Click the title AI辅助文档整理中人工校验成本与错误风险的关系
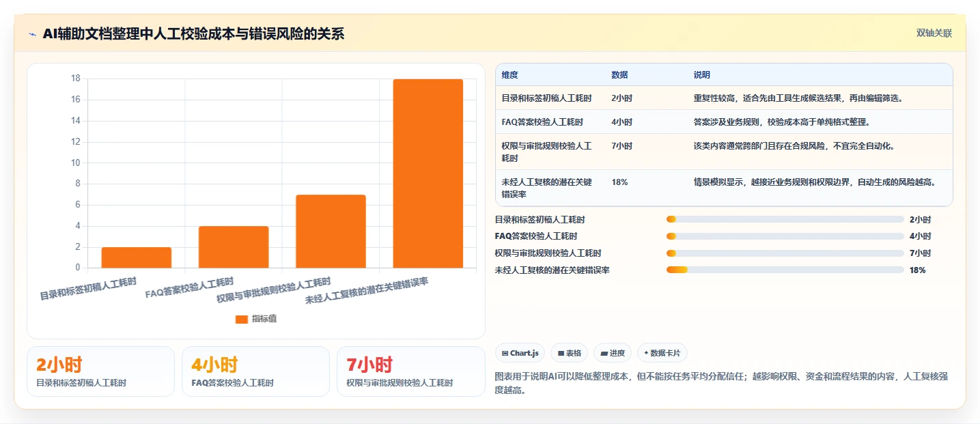 tap(193, 33)
